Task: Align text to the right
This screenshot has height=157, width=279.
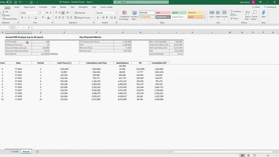Action: pyautogui.click(x=63, y=17)
